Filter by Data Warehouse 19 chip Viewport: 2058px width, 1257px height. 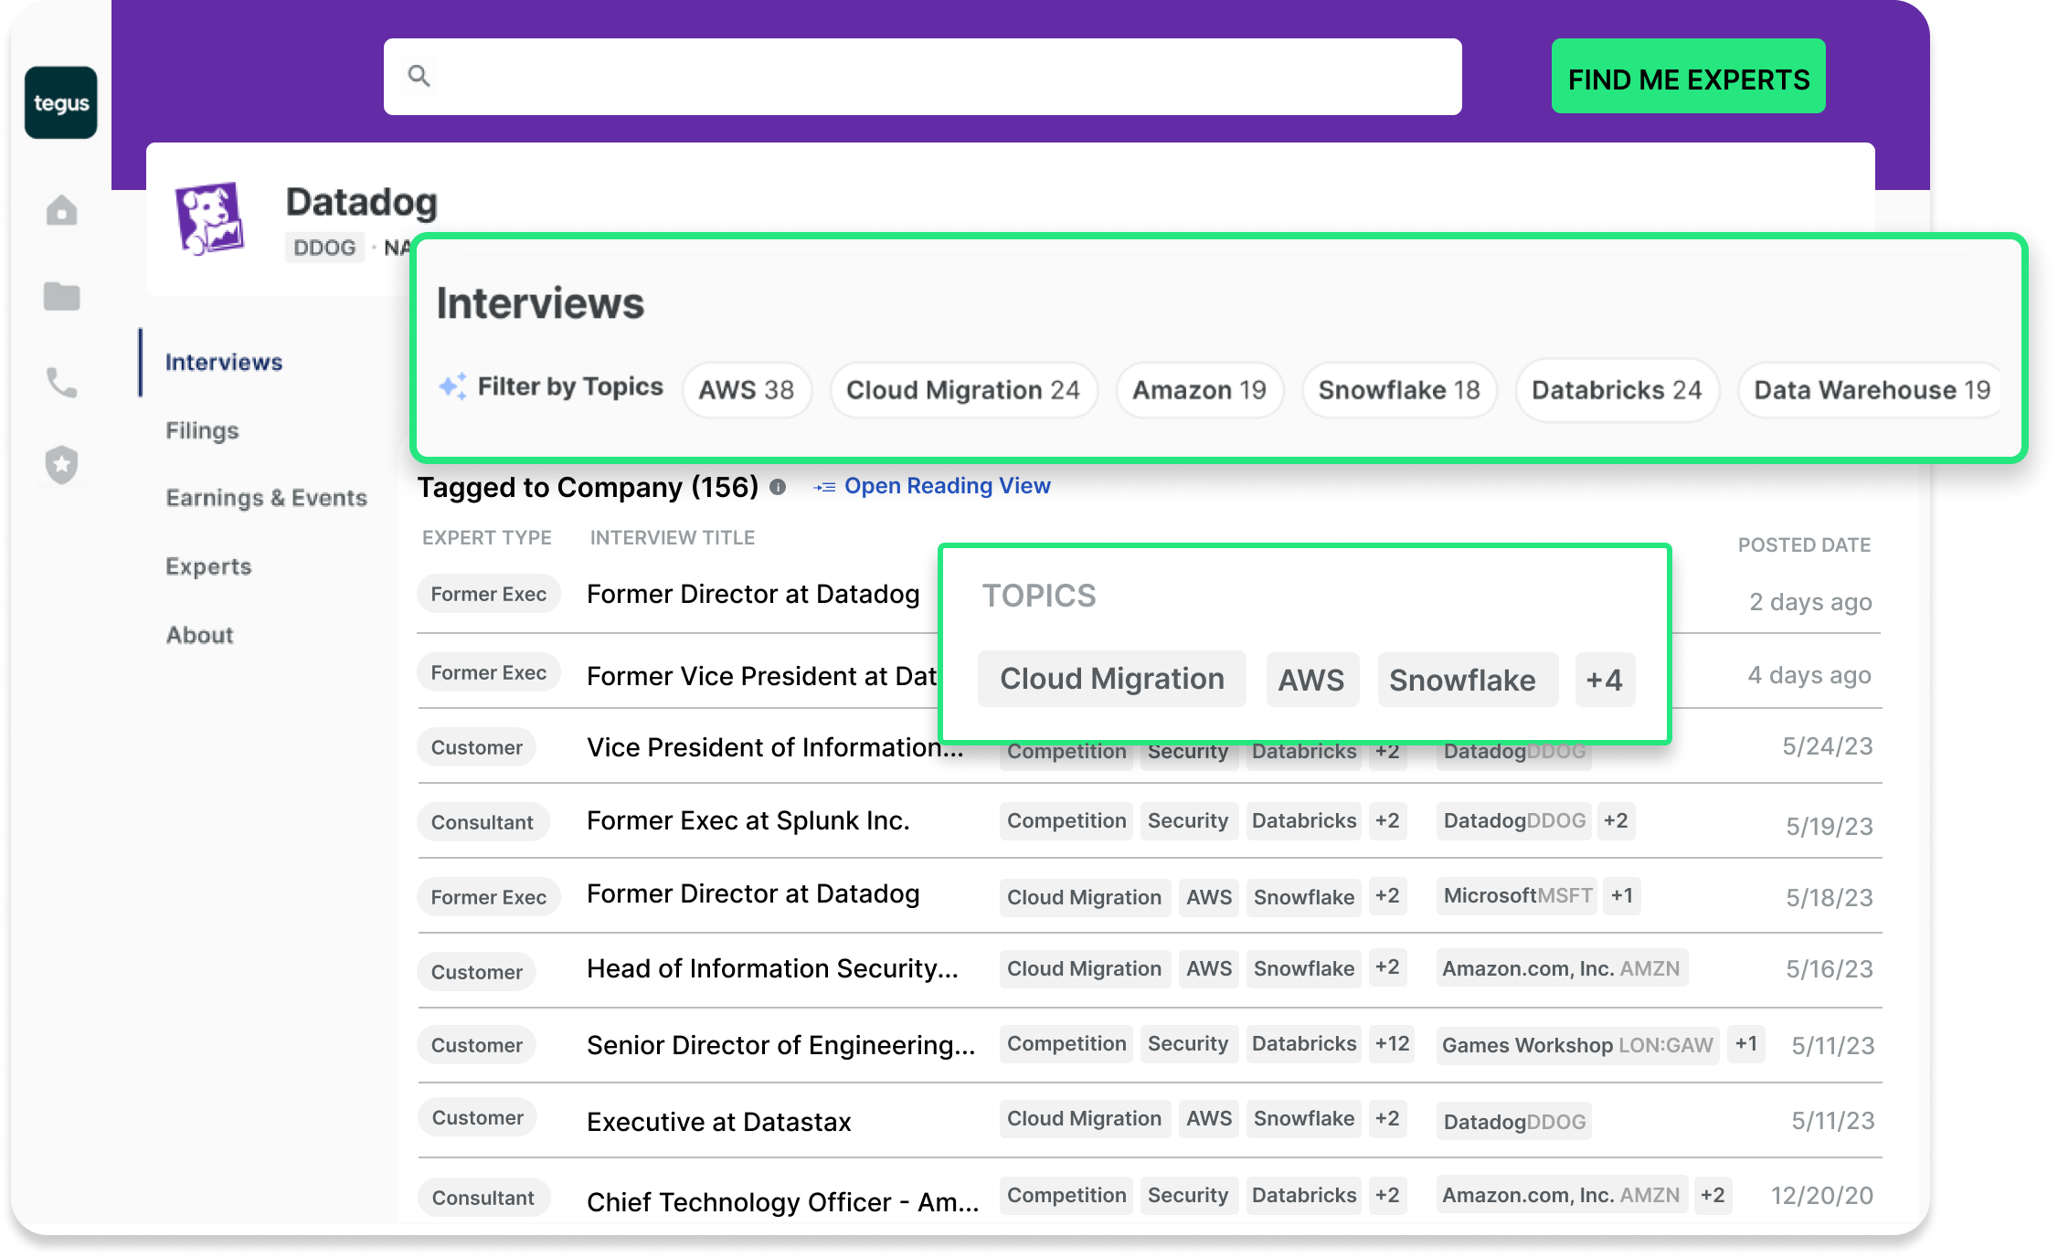tap(1871, 390)
